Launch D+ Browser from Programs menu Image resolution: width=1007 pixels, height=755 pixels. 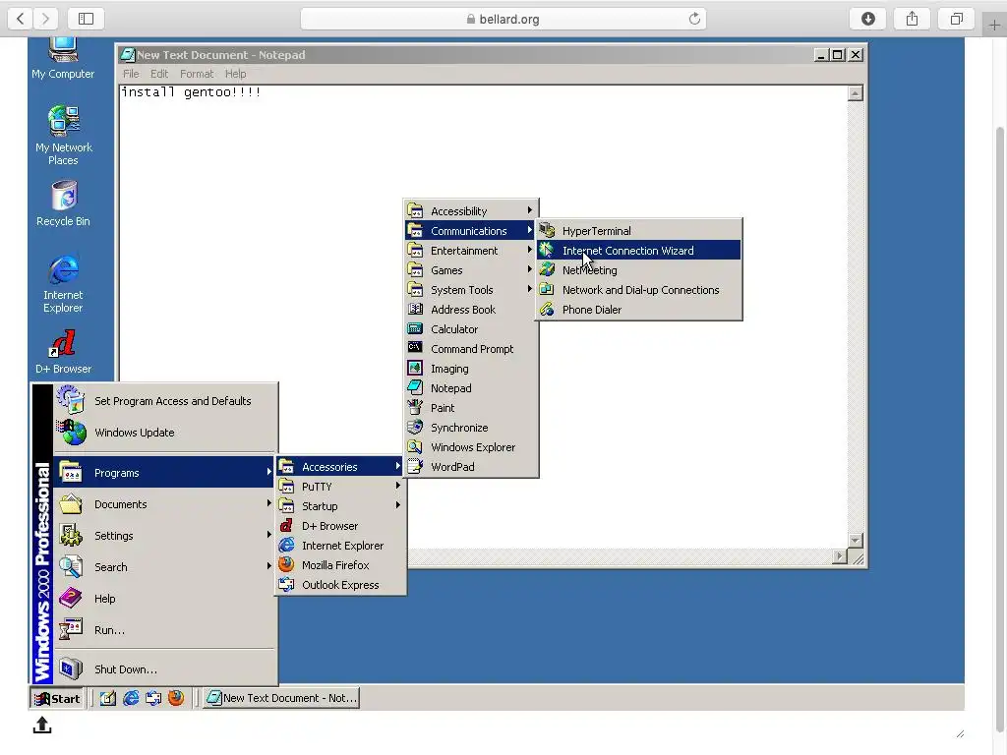tap(340, 526)
